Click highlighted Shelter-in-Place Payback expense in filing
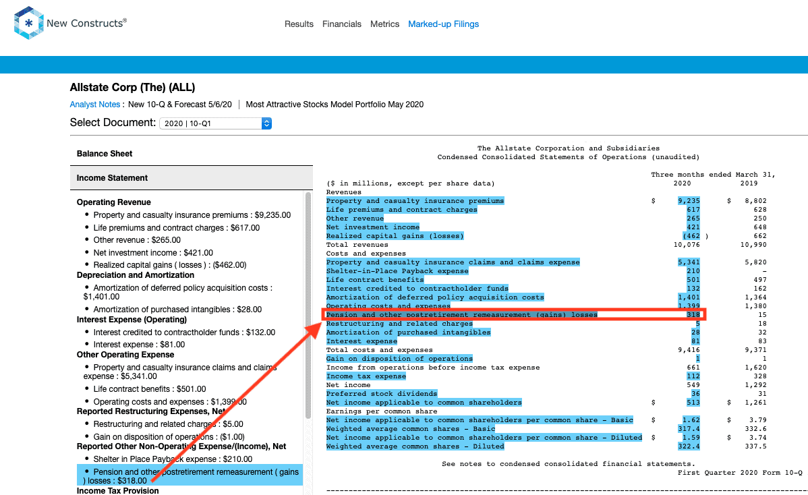This screenshot has width=808, height=495. (397, 271)
